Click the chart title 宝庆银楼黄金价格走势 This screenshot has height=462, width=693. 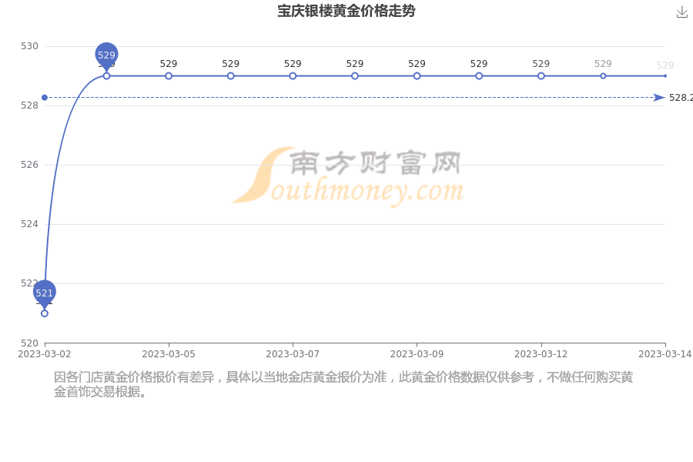[346, 11]
